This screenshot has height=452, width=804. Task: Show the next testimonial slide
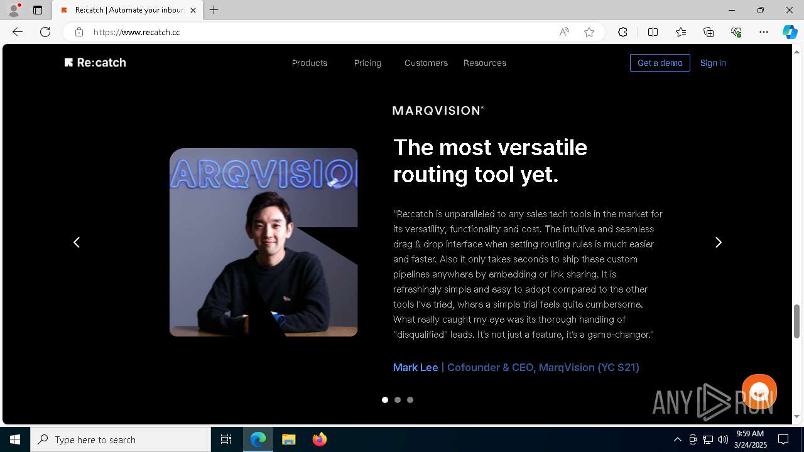[x=719, y=242]
